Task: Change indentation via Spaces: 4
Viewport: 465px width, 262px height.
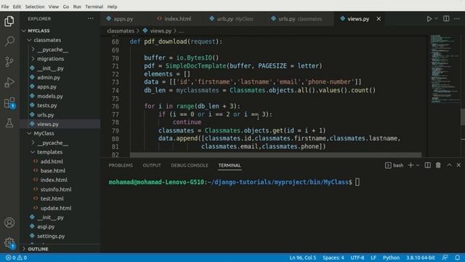Action: 333,258
